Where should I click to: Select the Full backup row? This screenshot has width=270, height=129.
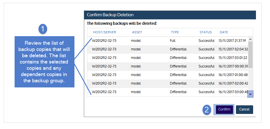tap(167, 41)
